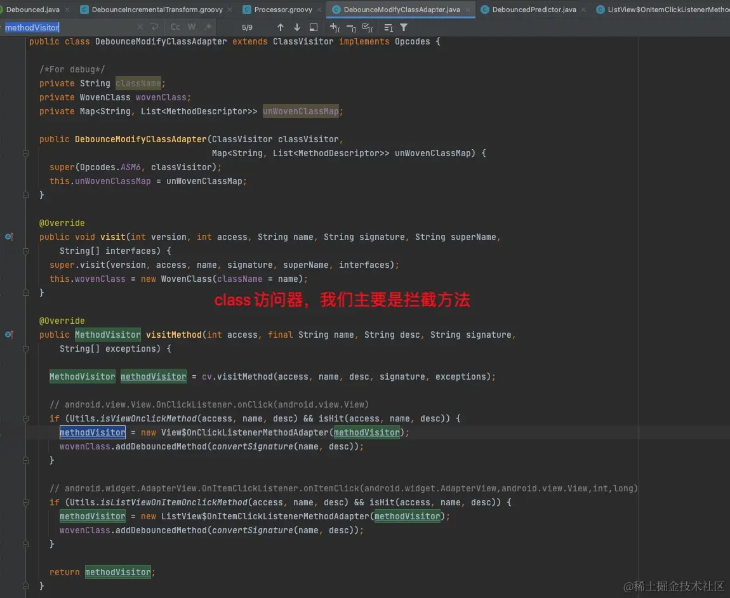The height and width of the screenshot is (598, 730).
Task: Click the MethodVisitor return type of visitMethod
Action: (107, 335)
